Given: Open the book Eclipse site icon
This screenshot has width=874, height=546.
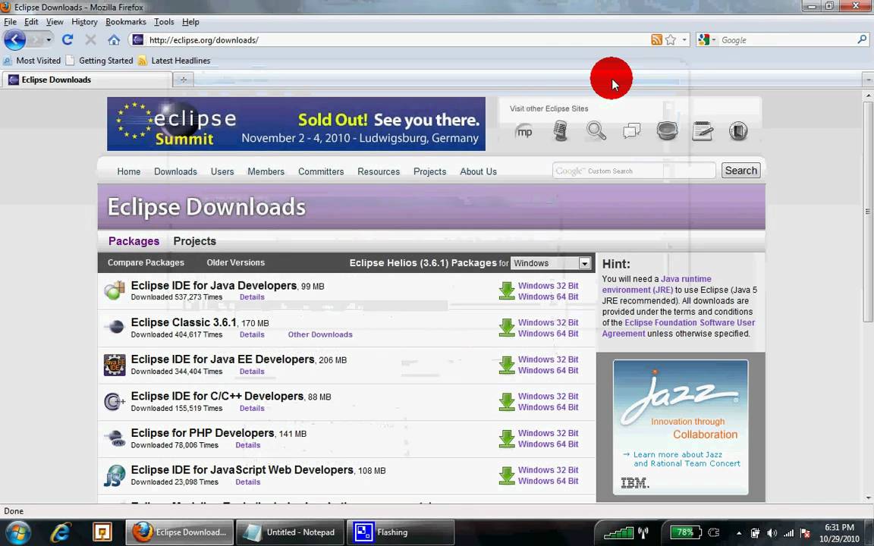Looking at the screenshot, I should point(738,131).
